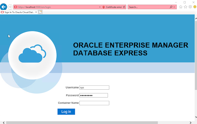Click the red Certificate error shield icon
197x124 pixels.
pos(103,7)
